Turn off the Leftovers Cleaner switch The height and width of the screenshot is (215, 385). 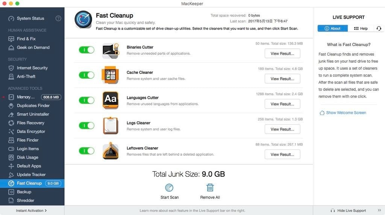(86, 151)
